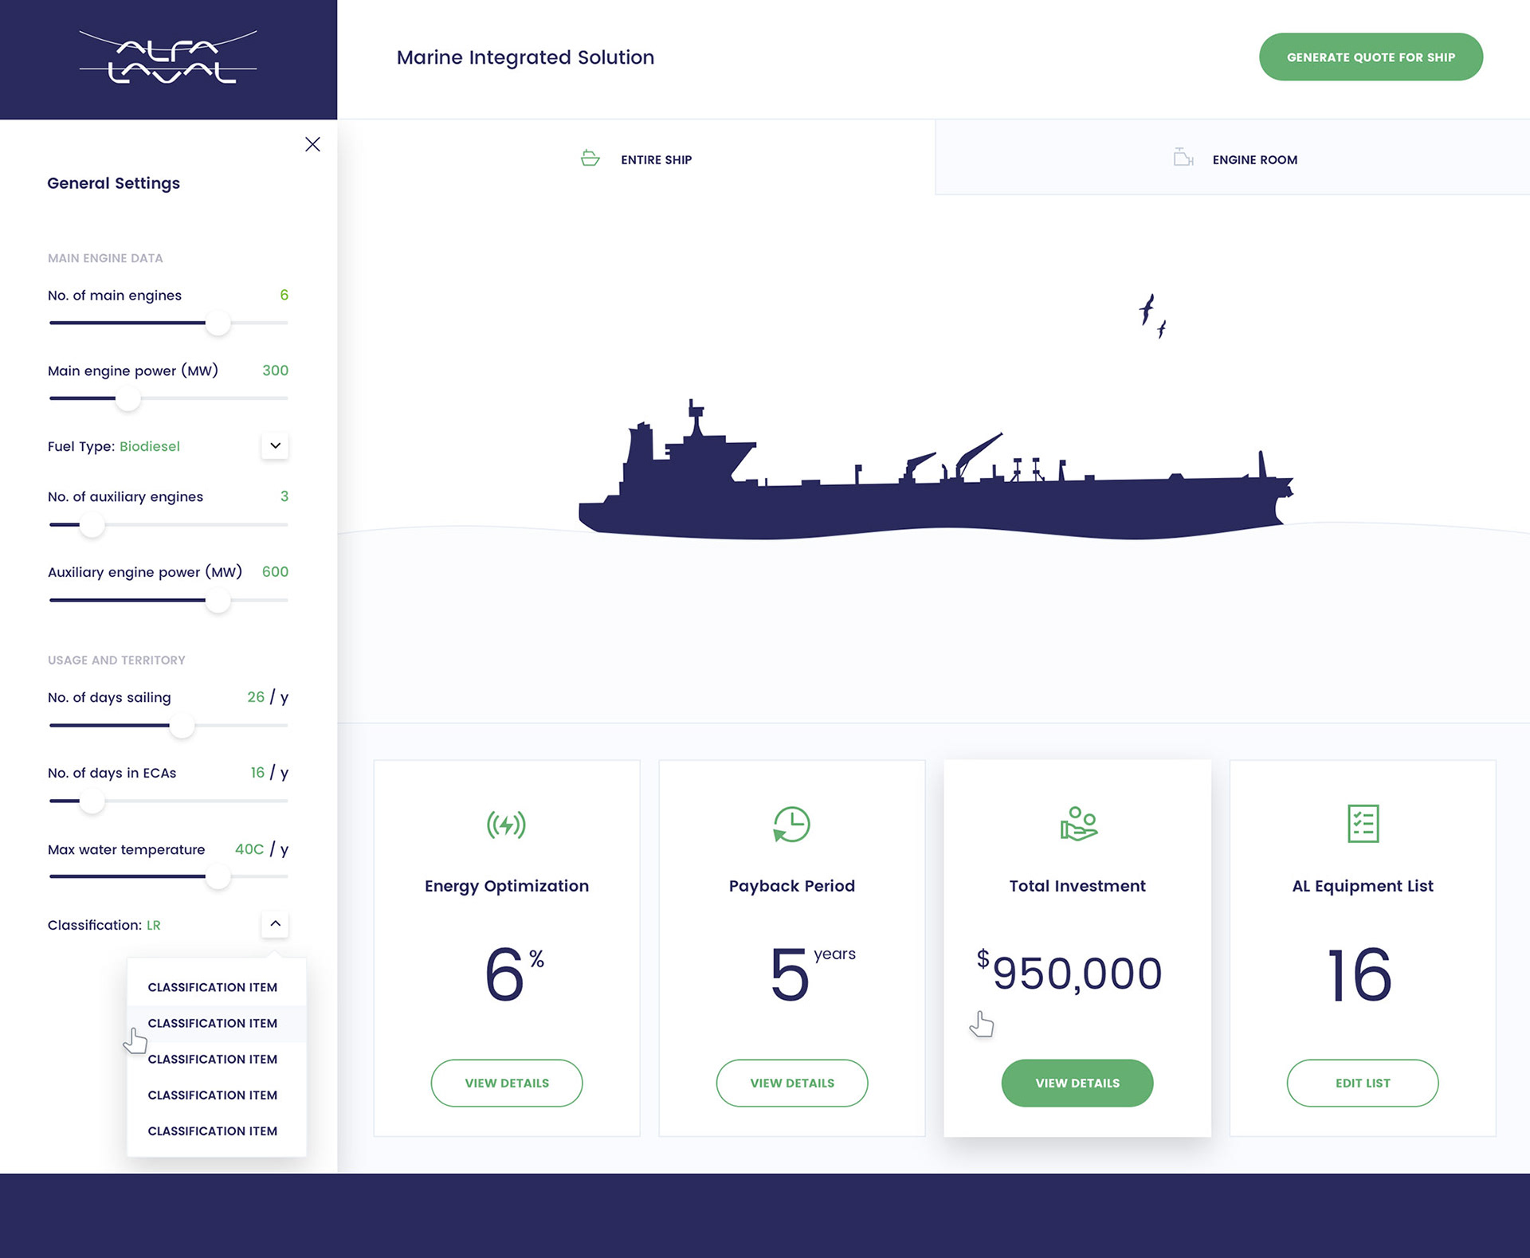Click the Total Investment hand-coins icon
1530x1258 pixels.
1078,824
